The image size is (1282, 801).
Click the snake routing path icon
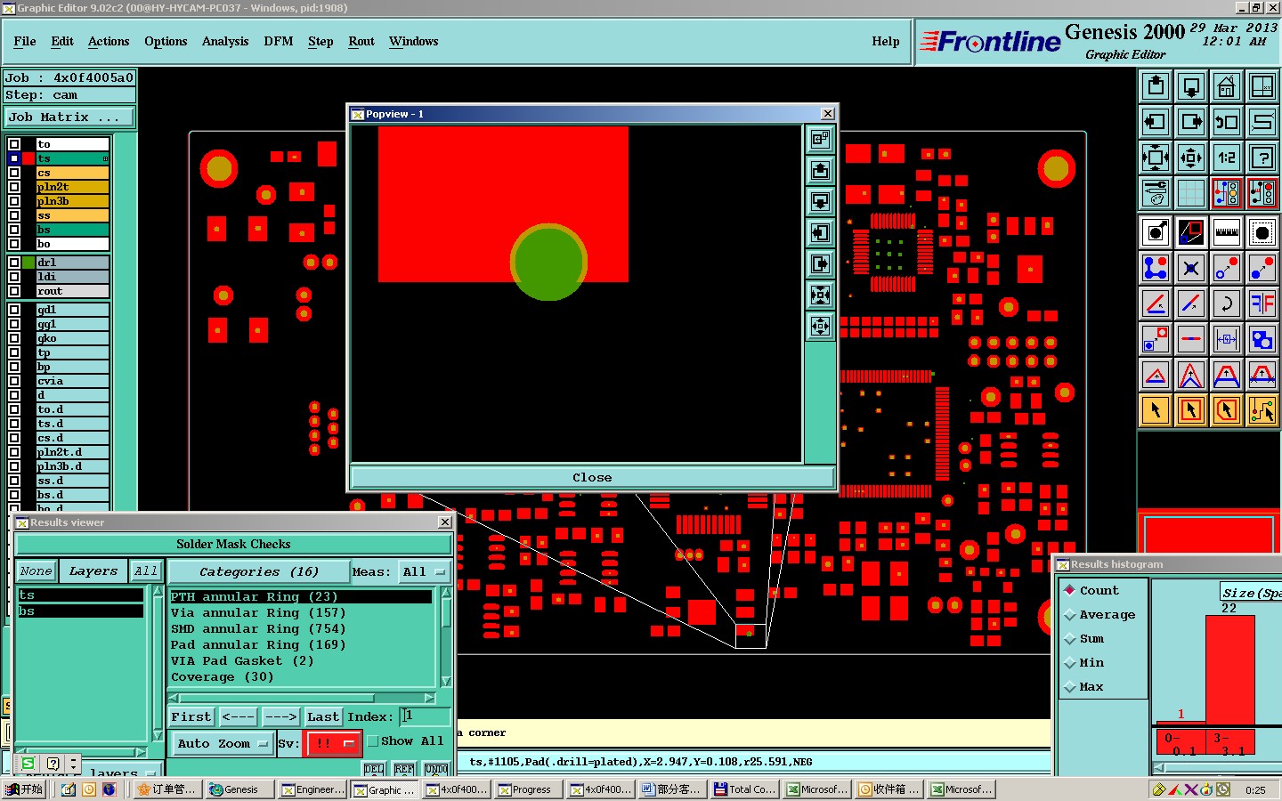(x=1262, y=122)
